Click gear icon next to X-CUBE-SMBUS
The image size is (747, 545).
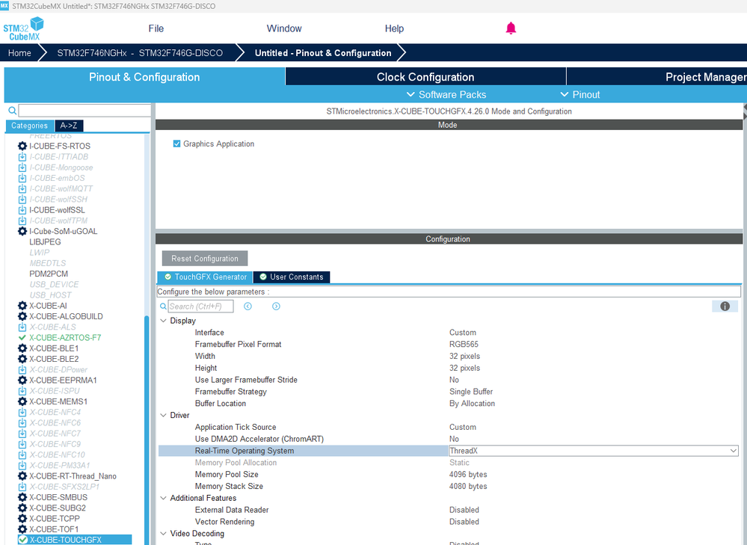click(x=22, y=497)
